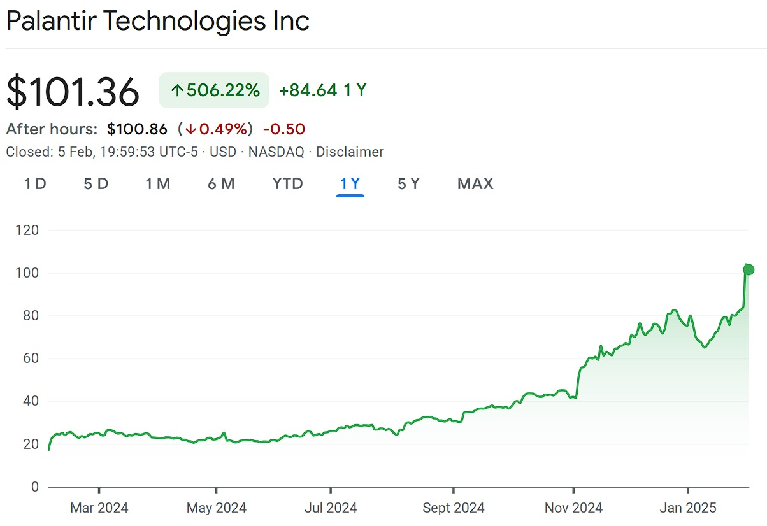Open the 6M chart view

[221, 183]
